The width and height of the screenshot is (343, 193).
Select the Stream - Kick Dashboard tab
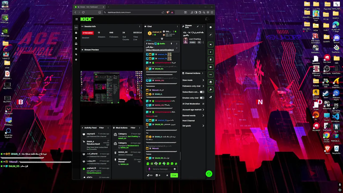pos(89,7)
